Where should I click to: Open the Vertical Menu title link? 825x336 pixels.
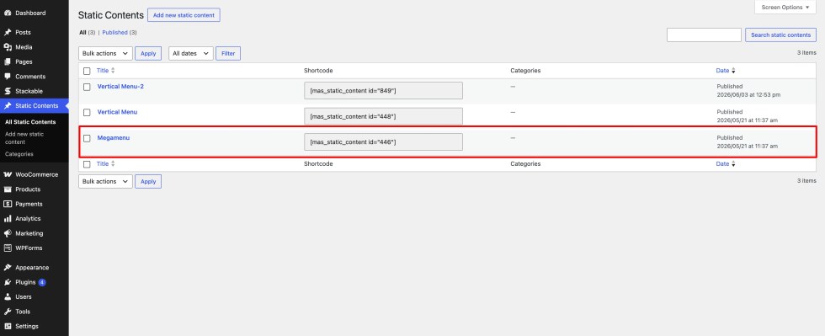(117, 112)
